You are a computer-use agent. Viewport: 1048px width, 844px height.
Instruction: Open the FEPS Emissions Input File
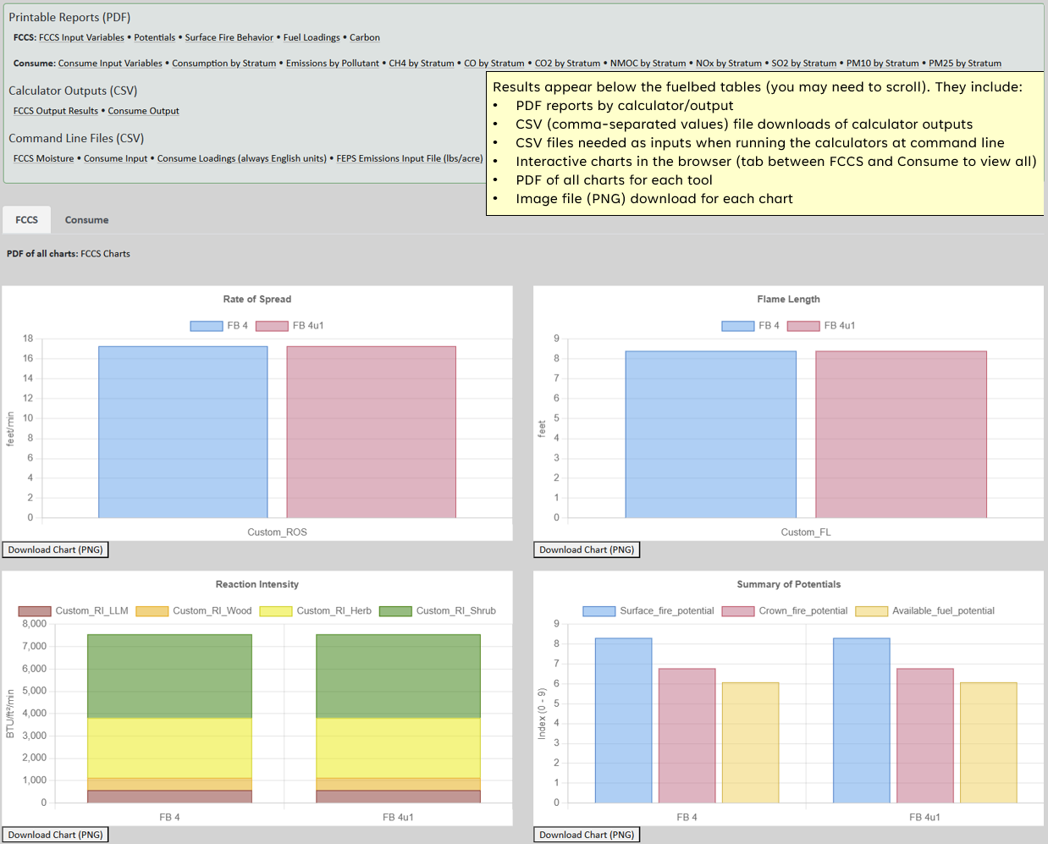point(410,158)
